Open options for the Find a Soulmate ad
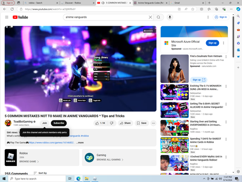This screenshot has height=182, width=242. pos(226,56)
